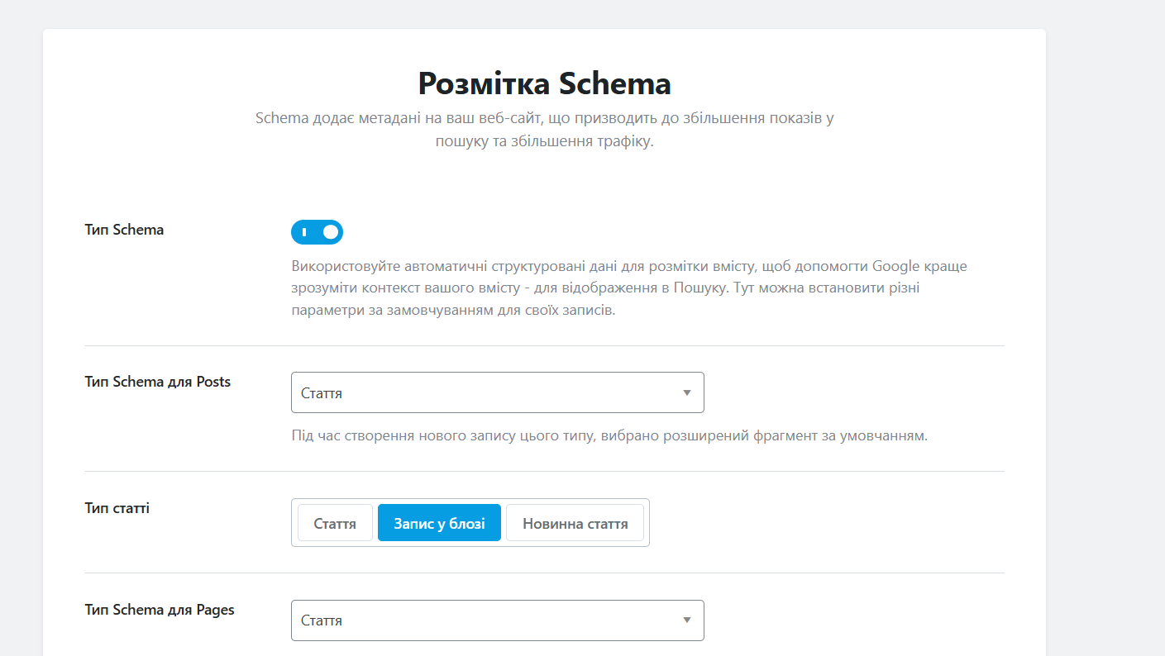
Task: Click the arrow icon in the Pages dropdown
Action: (686, 620)
